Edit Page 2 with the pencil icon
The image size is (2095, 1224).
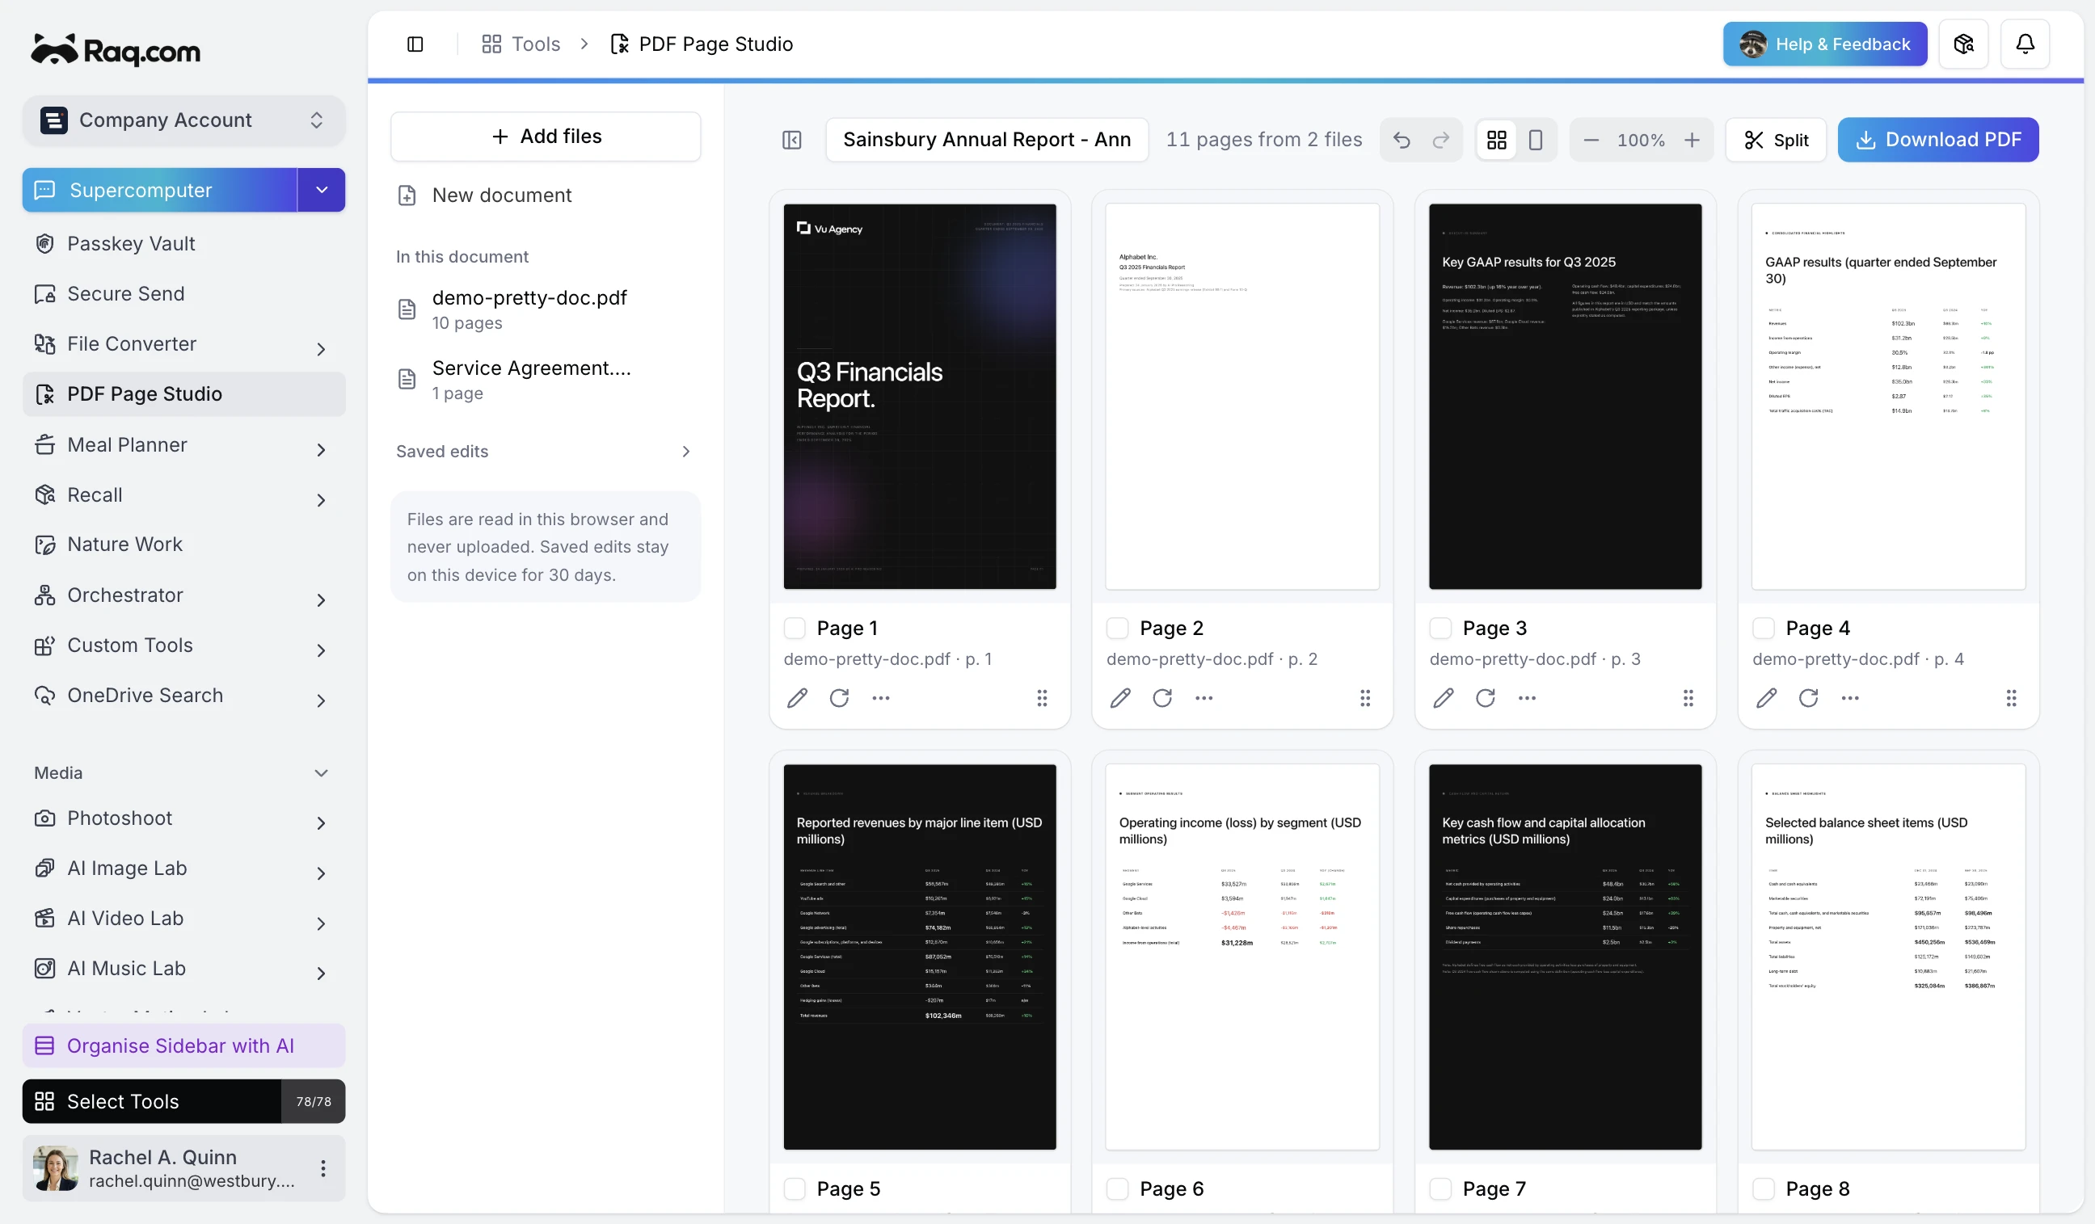point(1119,698)
